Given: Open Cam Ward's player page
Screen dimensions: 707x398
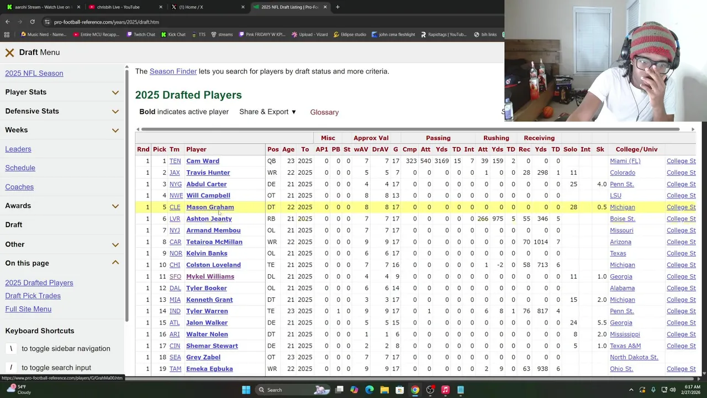Looking at the screenshot, I should [203, 161].
